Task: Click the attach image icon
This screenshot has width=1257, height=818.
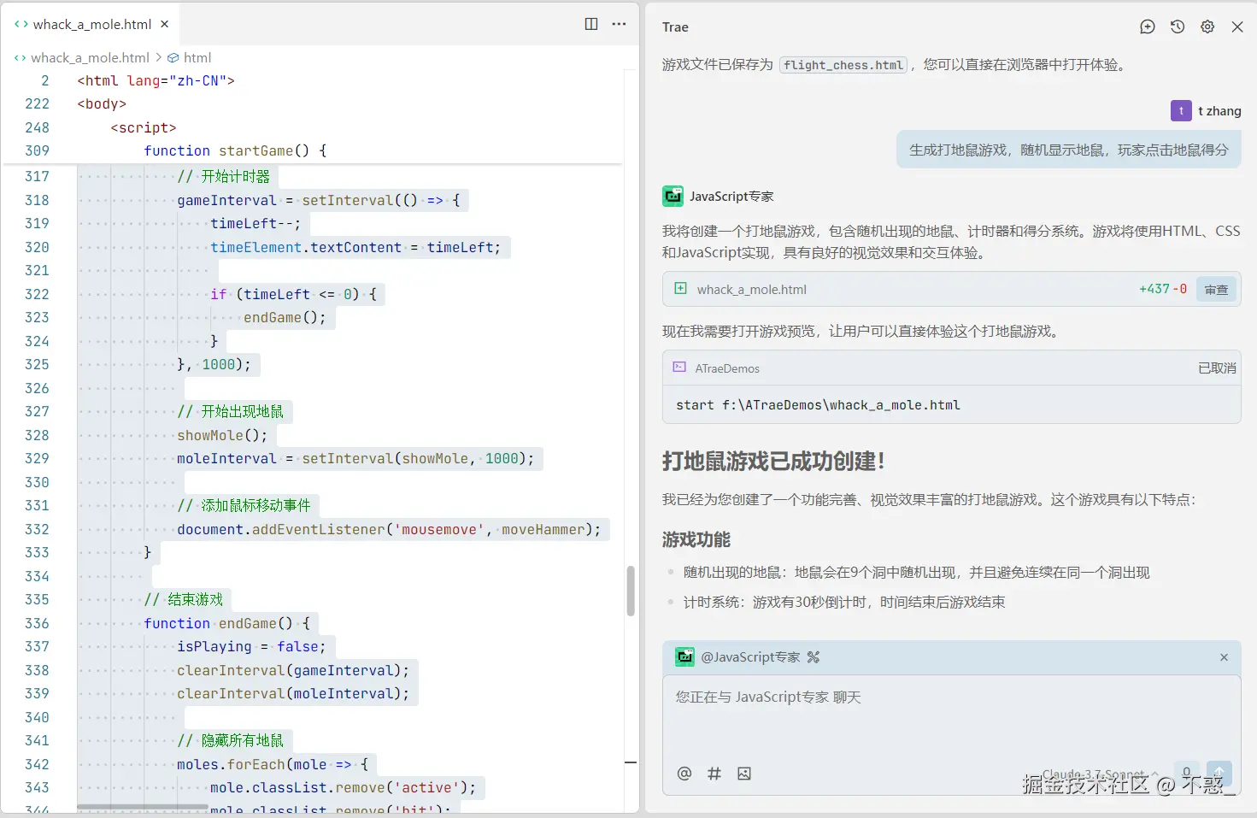Action: click(744, 773)
